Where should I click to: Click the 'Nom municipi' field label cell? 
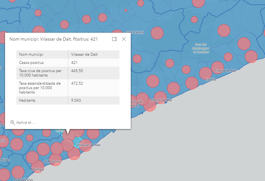point(42,54)
